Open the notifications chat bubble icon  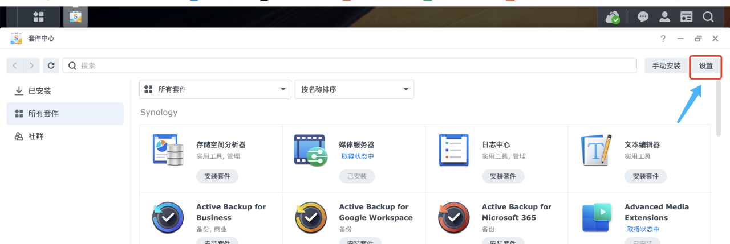pyautogui.click(x=643, y=17)
